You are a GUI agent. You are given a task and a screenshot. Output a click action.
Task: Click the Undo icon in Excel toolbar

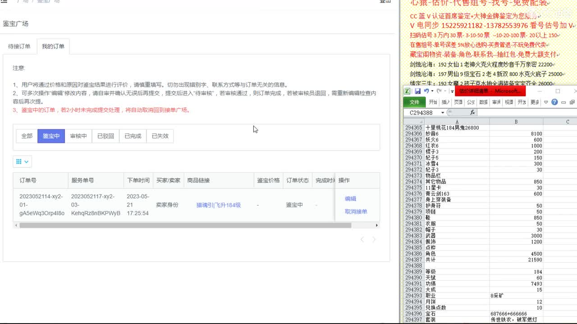point(426,91)
